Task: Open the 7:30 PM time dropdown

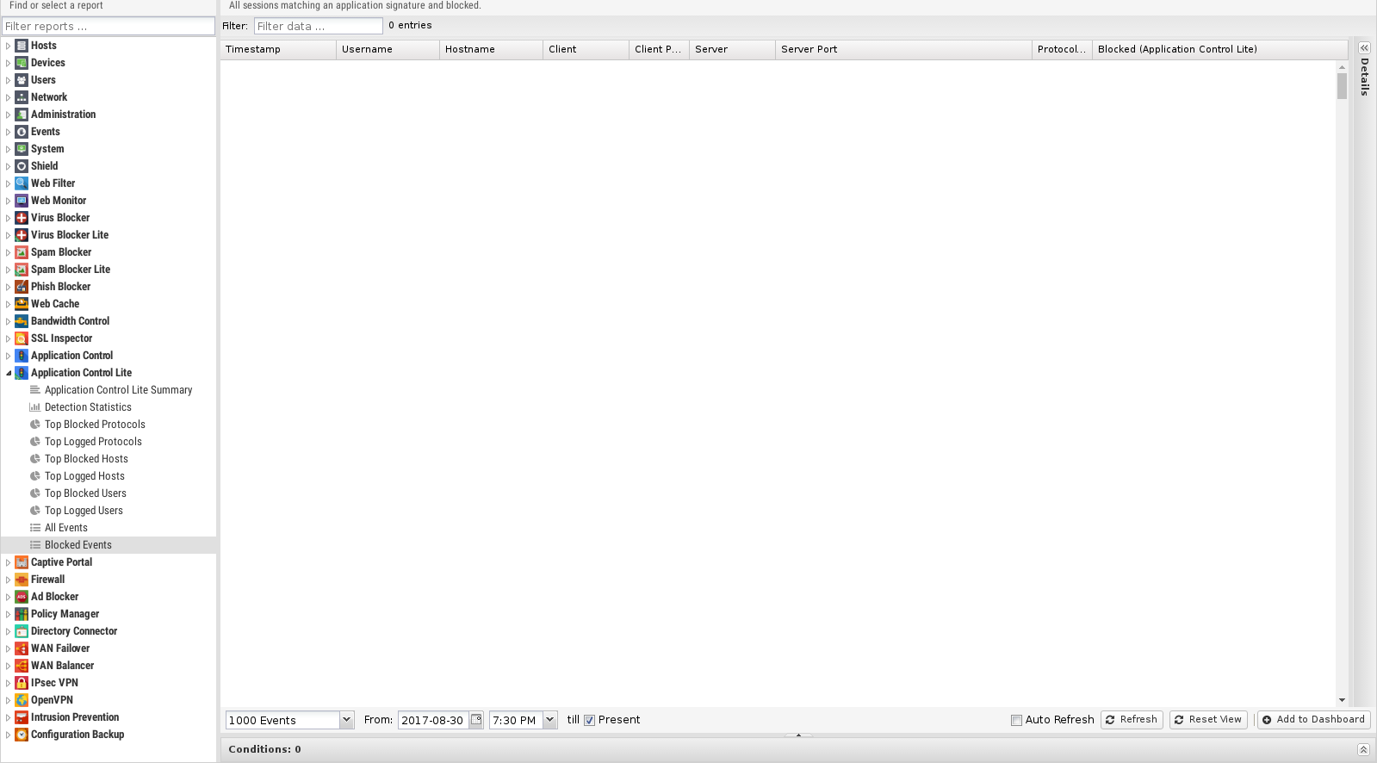Action: (x=549, y=720)
